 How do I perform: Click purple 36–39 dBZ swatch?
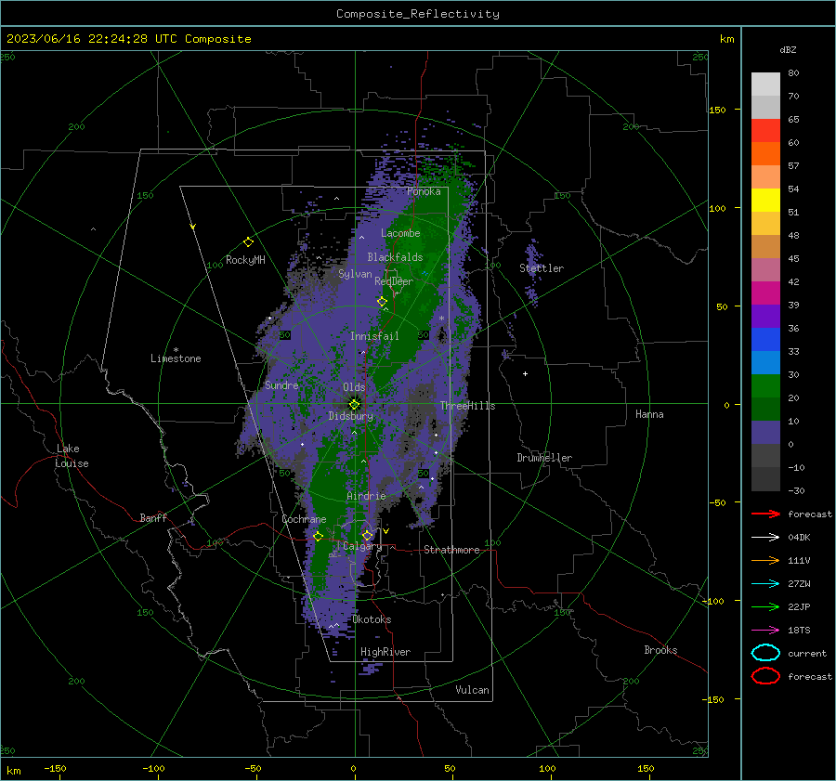point(765,316)
